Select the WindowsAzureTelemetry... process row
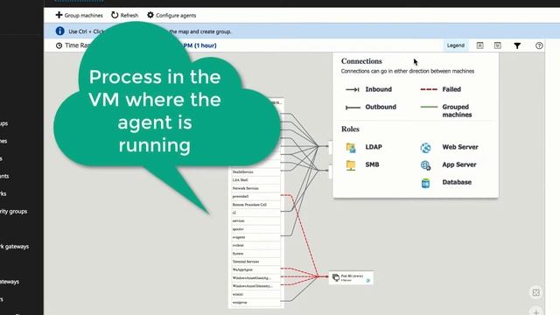The height and width of the screenshot is (315, 560). pyautogui.click(x=255, y=286)
